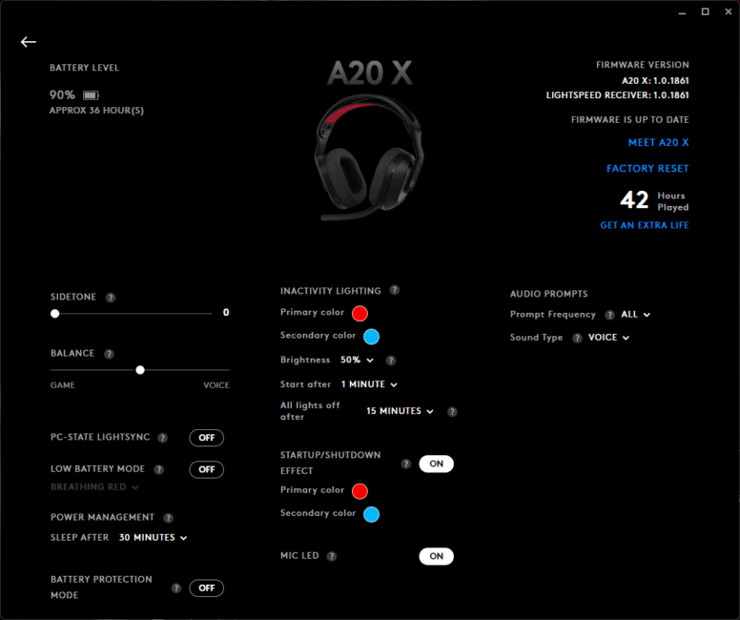Viewport: 740px width, 620px height.
Task: Open Balance help question mark
Action: [x=109, y=354]
